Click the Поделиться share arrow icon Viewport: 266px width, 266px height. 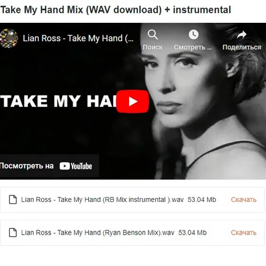[x=242, y=34]
